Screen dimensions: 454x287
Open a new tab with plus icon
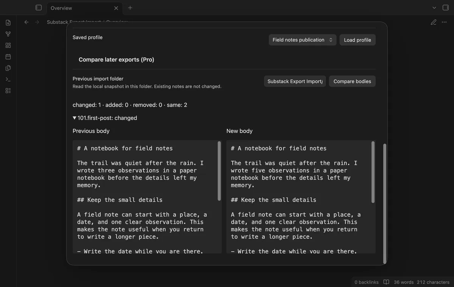[130, 8]
